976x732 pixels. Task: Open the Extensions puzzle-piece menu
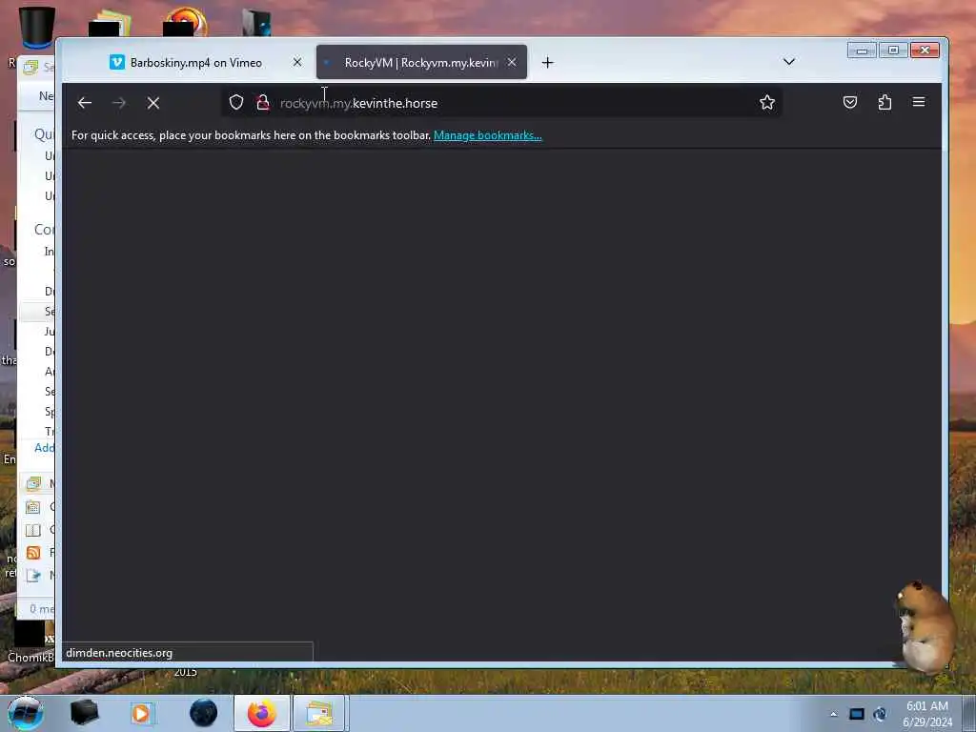(884, 102)
